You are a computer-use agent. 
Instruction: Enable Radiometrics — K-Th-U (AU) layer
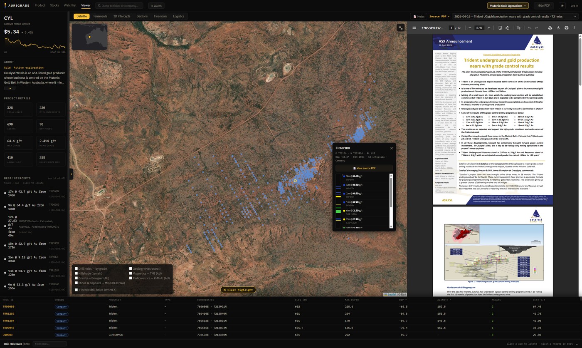[x=131, y=278]
